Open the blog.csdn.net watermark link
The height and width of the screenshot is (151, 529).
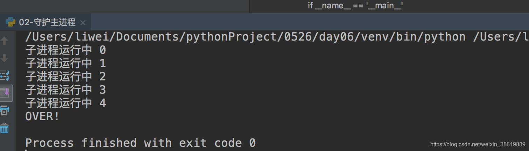478,144
